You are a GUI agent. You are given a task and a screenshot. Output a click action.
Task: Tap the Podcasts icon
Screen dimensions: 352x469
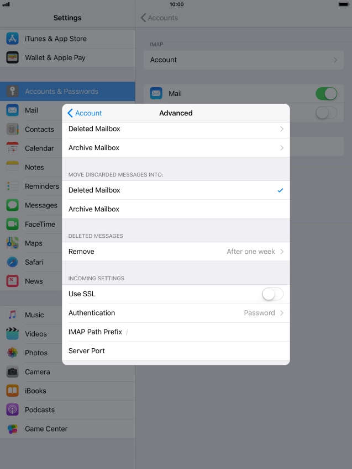[x=12, y=410]
